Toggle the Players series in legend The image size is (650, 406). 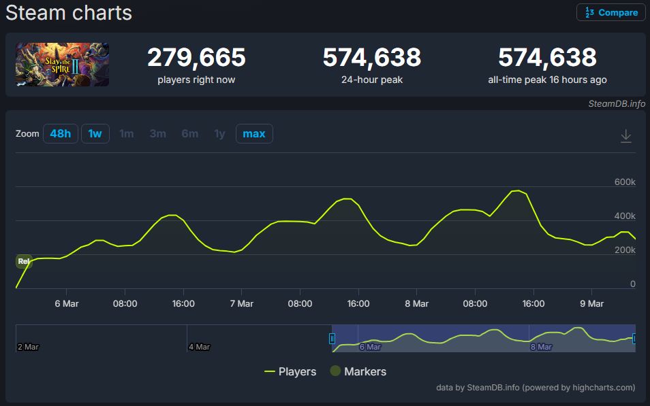[x=290, y=371]
